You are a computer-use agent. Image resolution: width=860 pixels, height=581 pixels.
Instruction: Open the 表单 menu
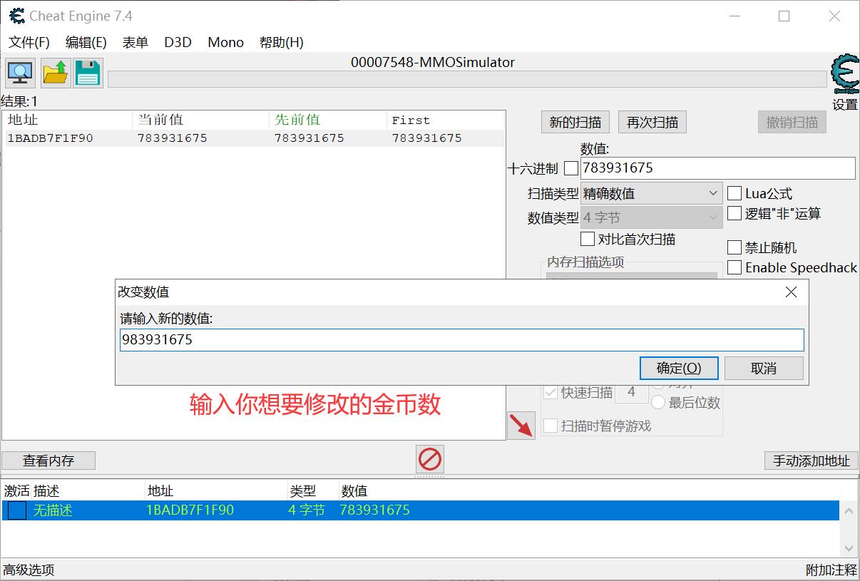click(135, 42)
